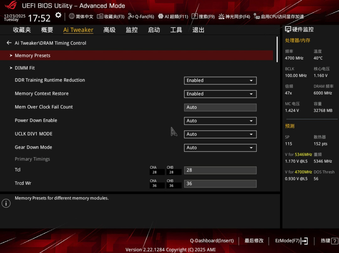Expand Memory Presets submenu
Viewport: 339px width, 253px height.
[x=137, y=55]
